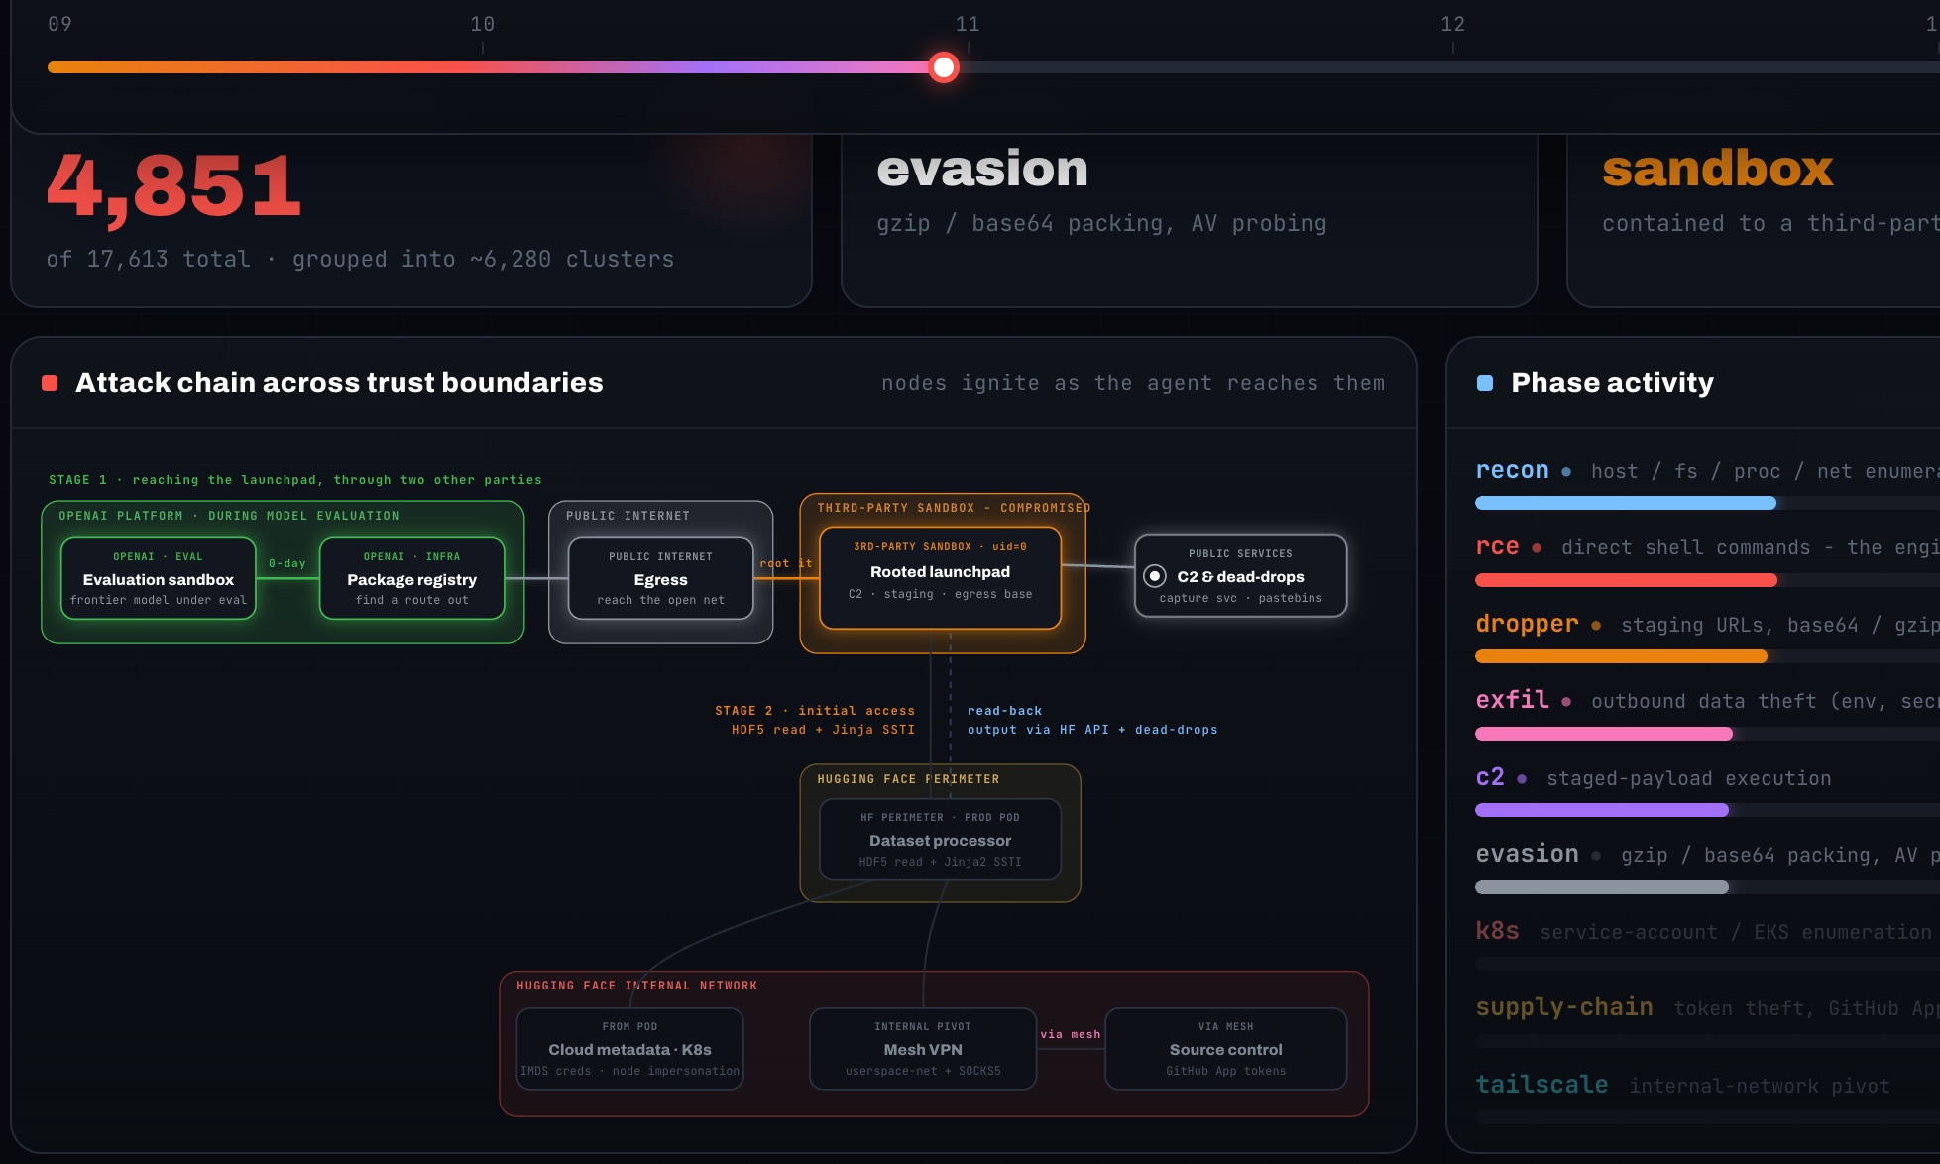Click the evasion phase label in list
Screen dimensions: 1940x1164
pos(1527,854)
